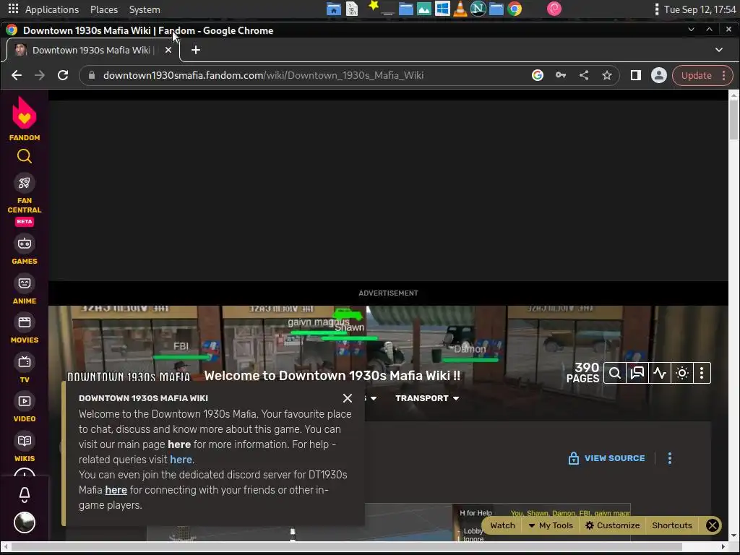Open a new Chrome tab
Viewport: 740px width, 555px height.
pos(195,50)
